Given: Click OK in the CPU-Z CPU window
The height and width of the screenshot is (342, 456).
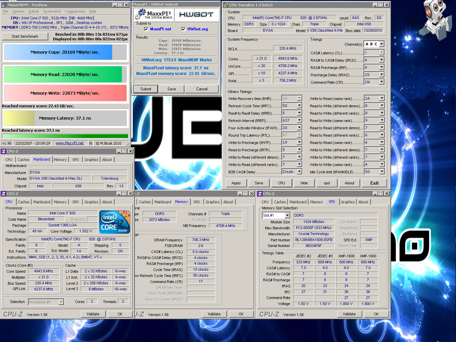Looking at the screenshot, I should point(120,314).
